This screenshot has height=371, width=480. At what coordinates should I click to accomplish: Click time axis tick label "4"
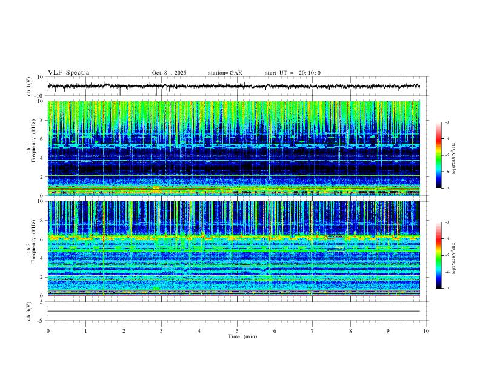pyautogui.click(x=199, y=331)
